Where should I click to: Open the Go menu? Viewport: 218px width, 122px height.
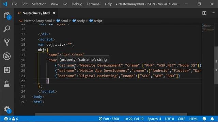(x=65, y=4)
